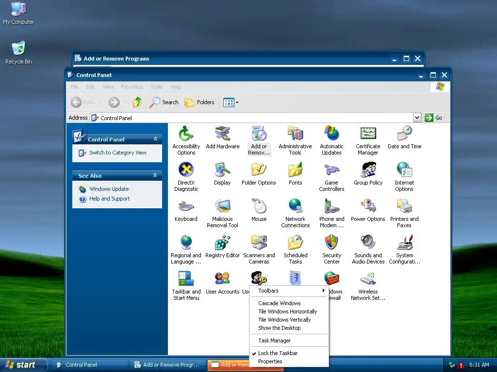Open the Add Hardware icon
The height and width of the screenshot is (372, 497).
(x=222, y=138)
